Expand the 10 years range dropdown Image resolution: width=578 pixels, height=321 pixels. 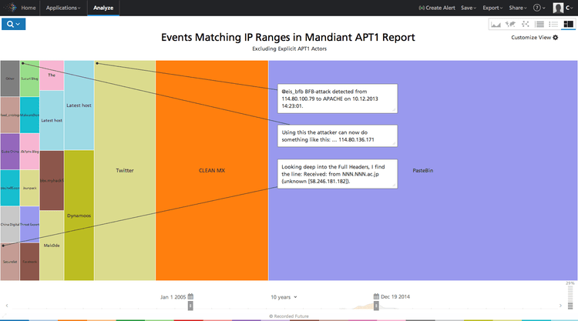click(283, 296)
